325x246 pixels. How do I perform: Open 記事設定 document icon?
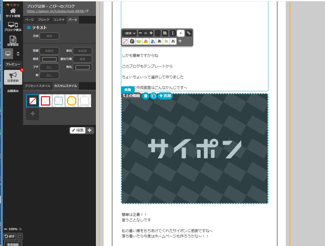pos(13,41)
